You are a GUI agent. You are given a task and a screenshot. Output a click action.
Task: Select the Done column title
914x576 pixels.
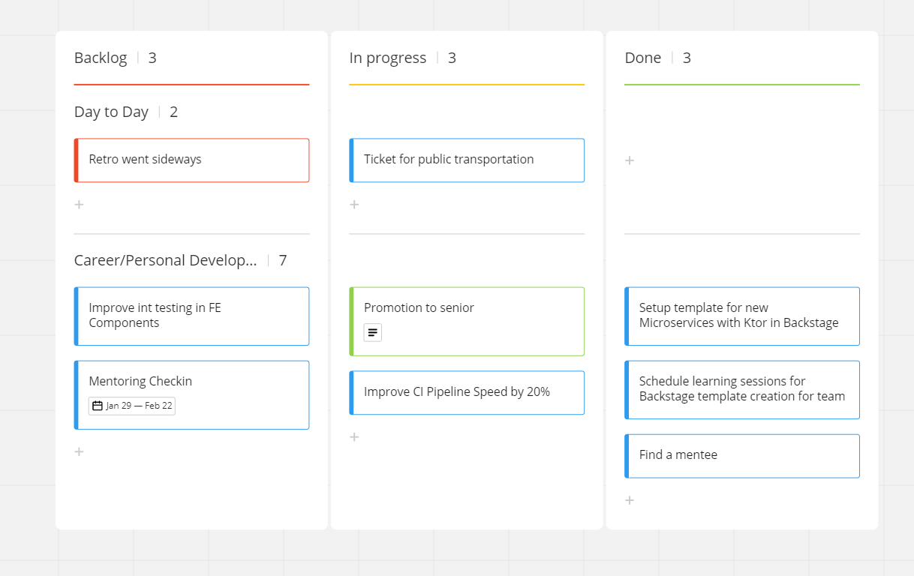tap(642, 57)
